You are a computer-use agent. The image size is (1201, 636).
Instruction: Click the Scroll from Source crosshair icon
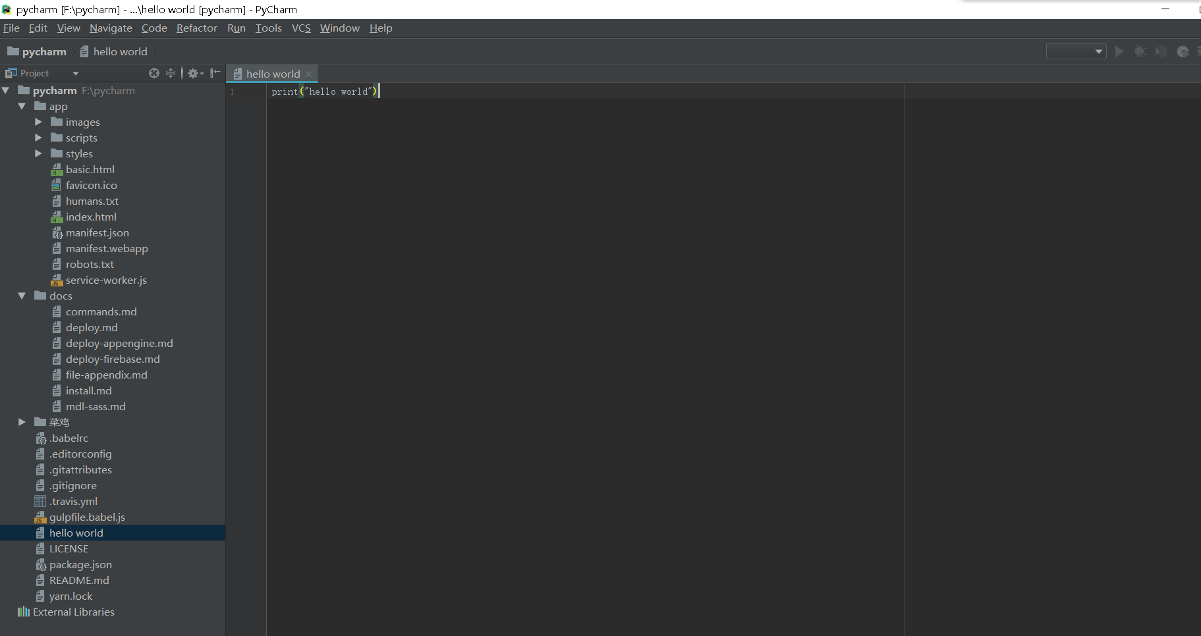154,73
